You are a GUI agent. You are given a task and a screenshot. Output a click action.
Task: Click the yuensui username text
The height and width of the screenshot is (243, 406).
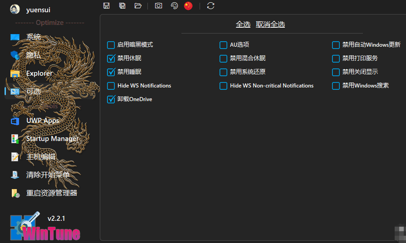click(x=38, y=10)
